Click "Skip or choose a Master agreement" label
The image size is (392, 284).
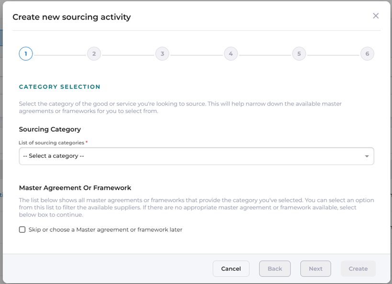coord(105,229)
